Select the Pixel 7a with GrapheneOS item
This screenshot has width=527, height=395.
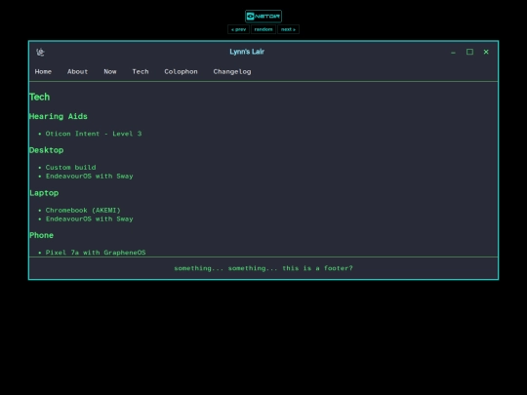point(96,253)
